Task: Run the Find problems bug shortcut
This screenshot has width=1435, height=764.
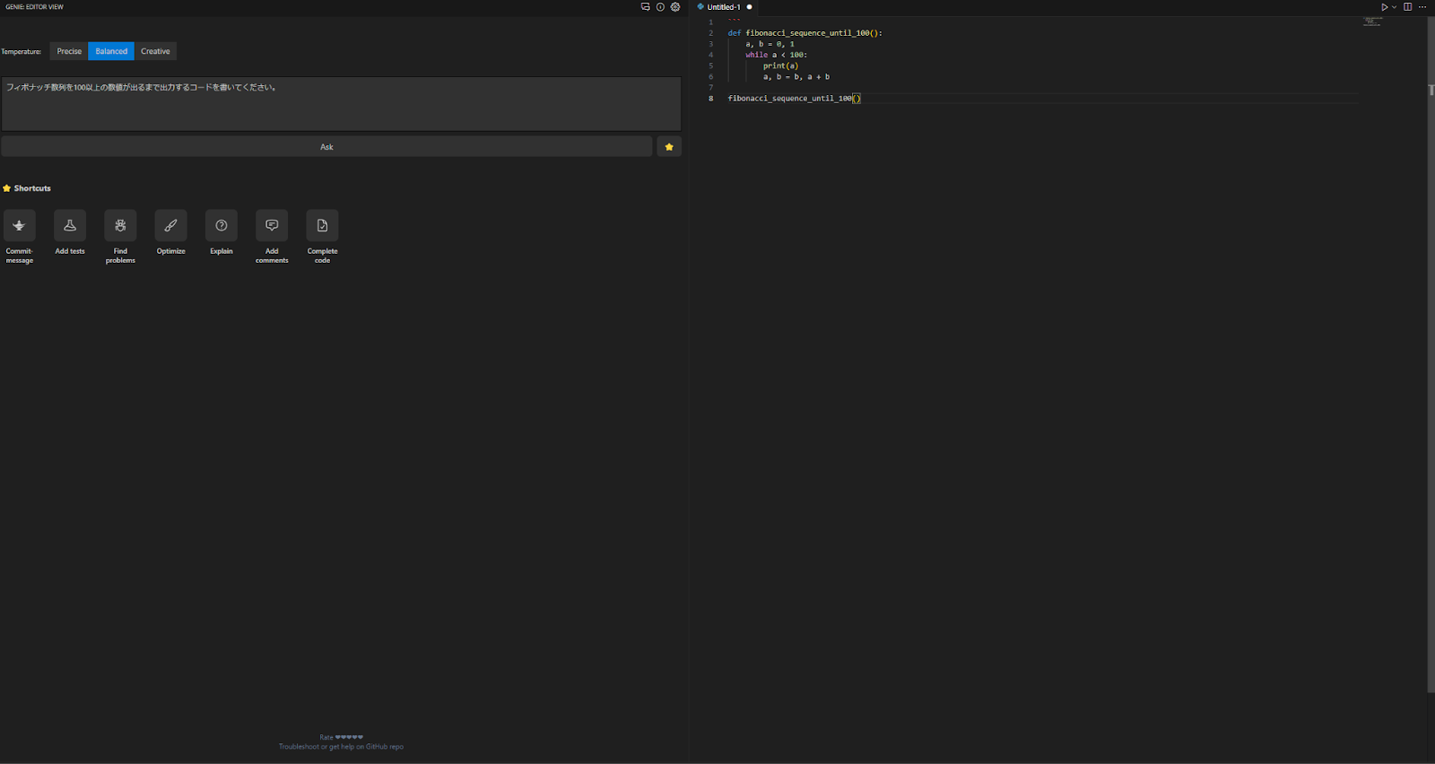Action: [120, 226]
